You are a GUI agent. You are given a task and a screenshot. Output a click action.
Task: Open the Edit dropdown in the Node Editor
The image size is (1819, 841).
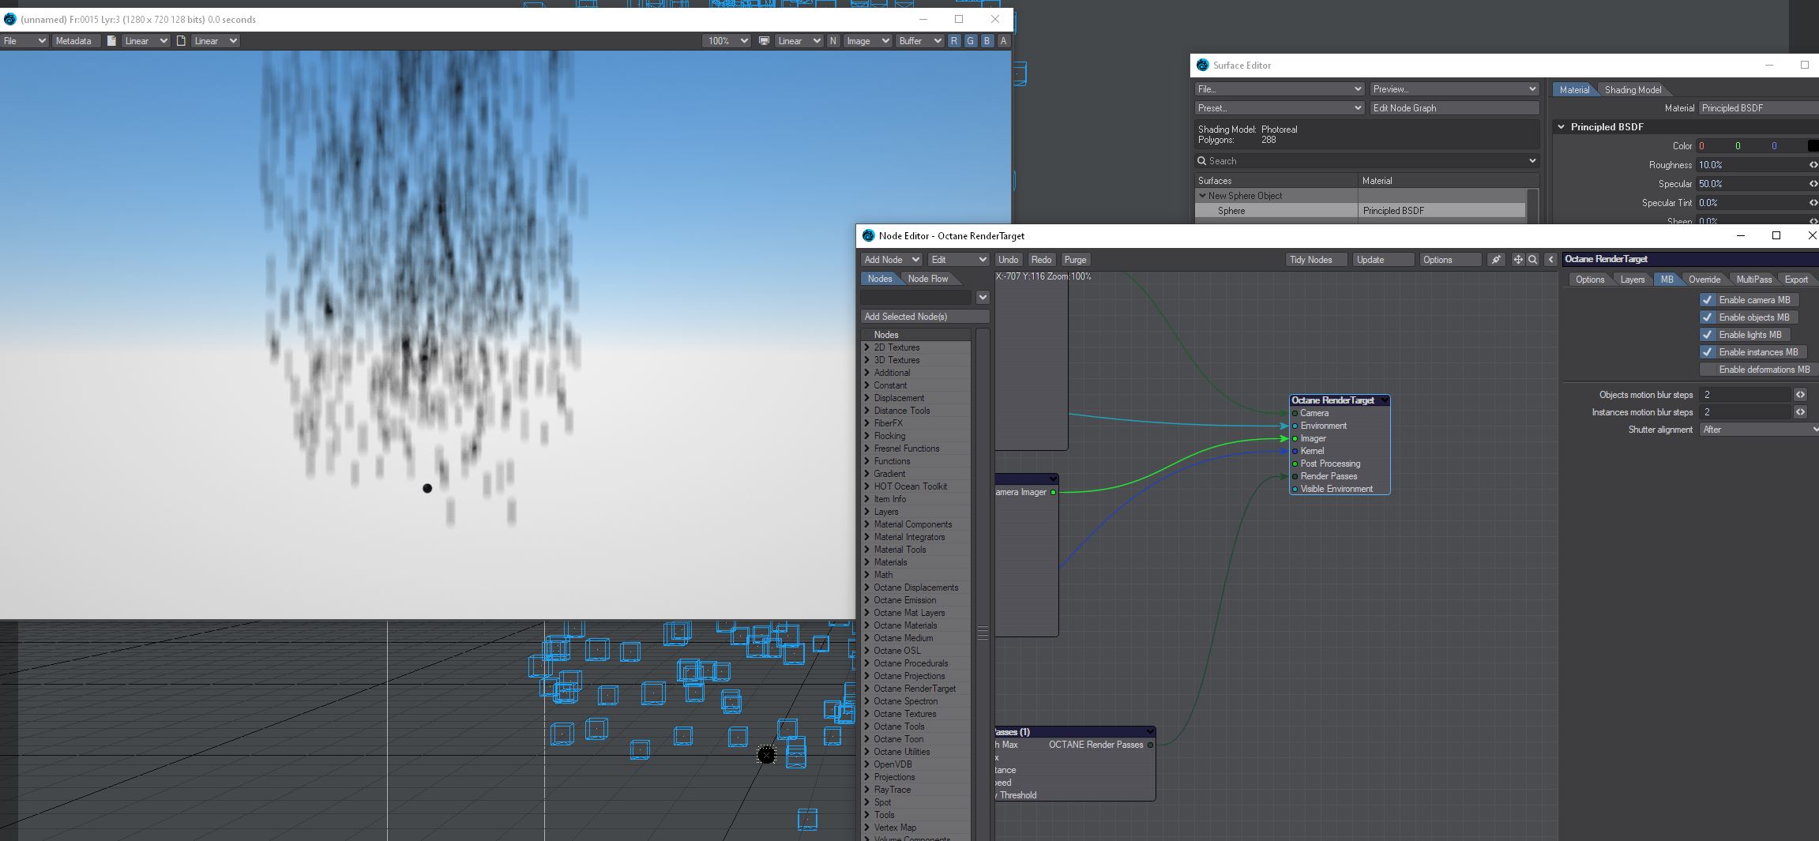(958, 260)
